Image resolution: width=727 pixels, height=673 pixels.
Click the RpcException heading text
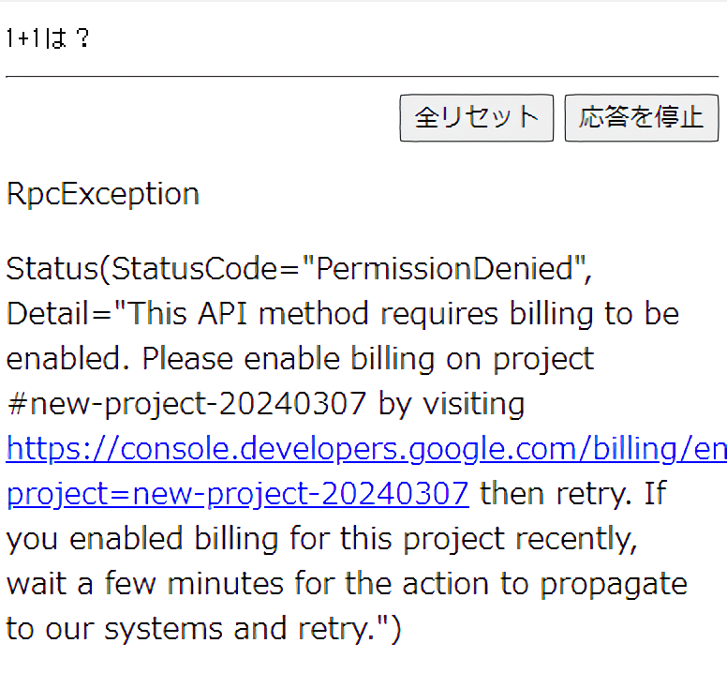(x=102, y=194)
